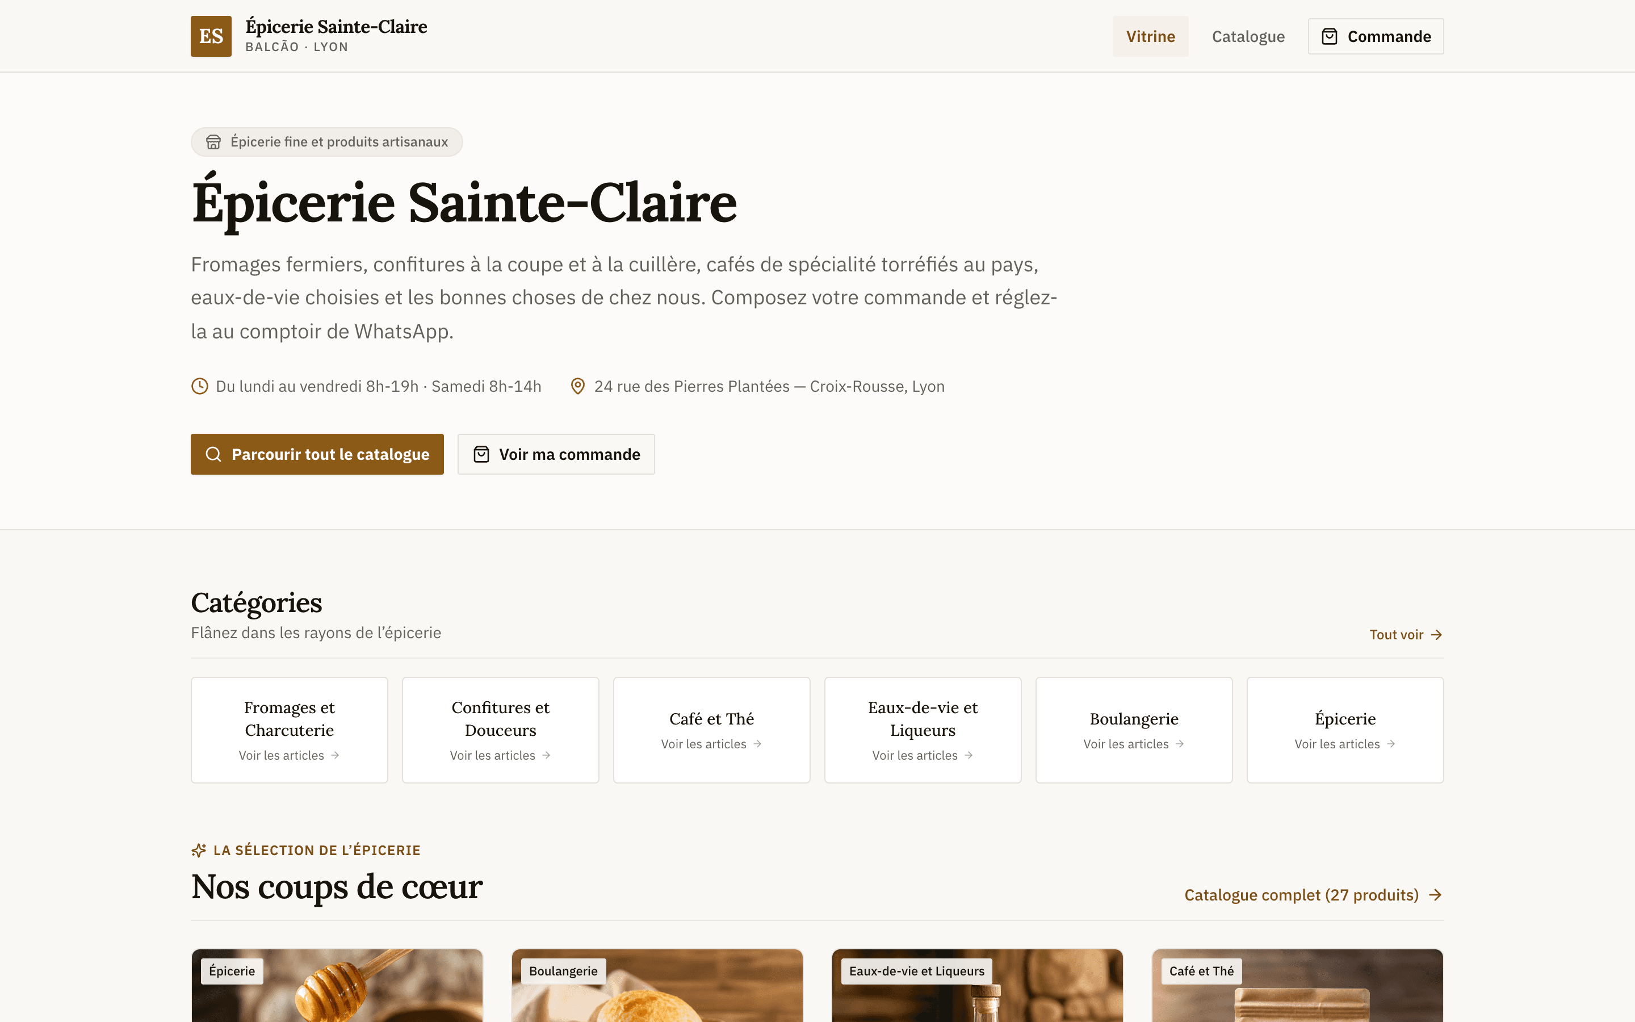1635x1022 pixels.
Task: Open Catalogue complet (27 produits) link
Action: point(1314,895)
